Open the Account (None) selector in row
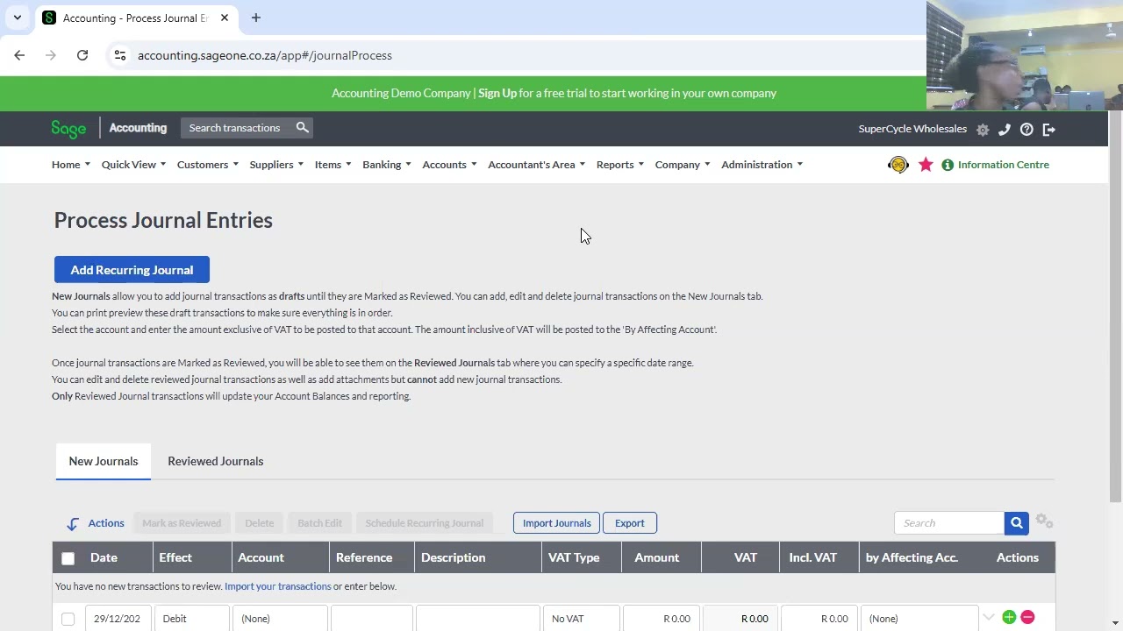The width and height of the screenshot is (1123, 631). tap(280, 619)
